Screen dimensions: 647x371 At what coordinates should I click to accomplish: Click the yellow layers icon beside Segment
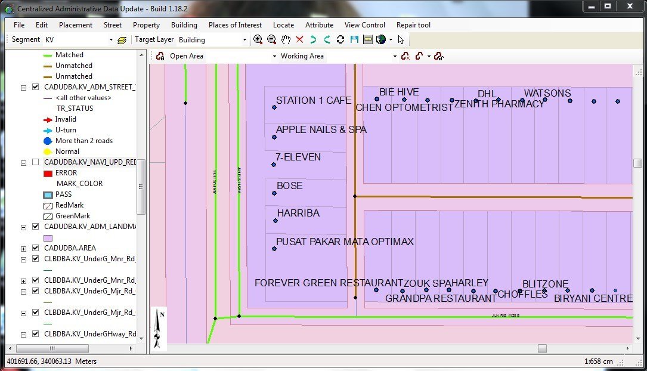[122, 40]
